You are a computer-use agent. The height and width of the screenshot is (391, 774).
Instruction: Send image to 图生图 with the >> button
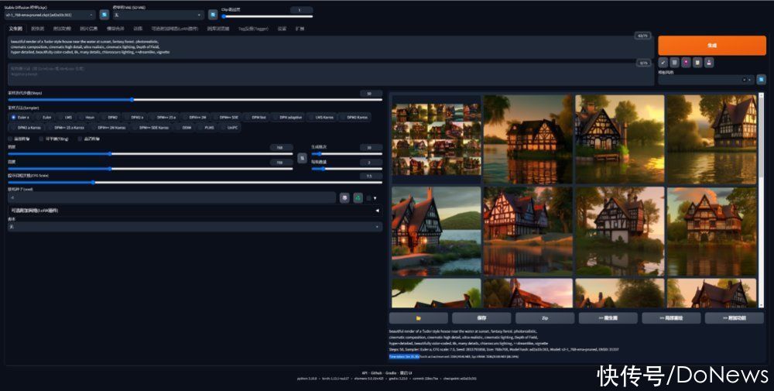608,318
